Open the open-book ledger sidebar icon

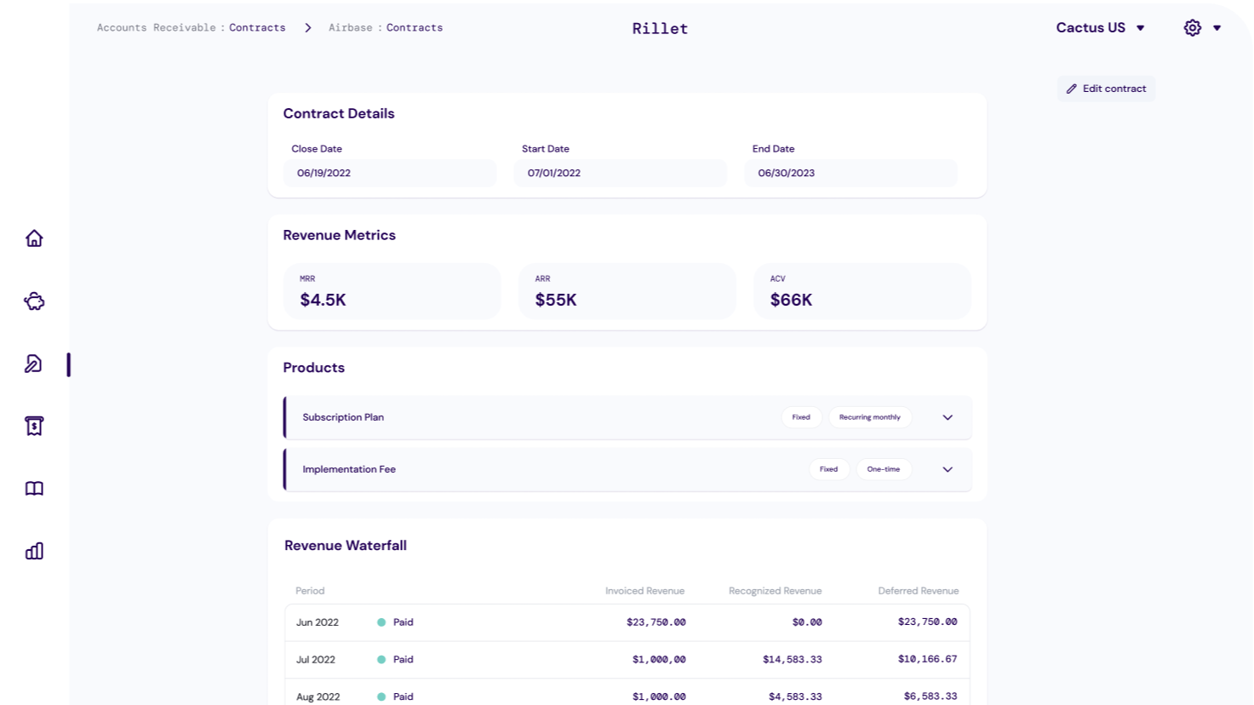[x=34, y=489]
